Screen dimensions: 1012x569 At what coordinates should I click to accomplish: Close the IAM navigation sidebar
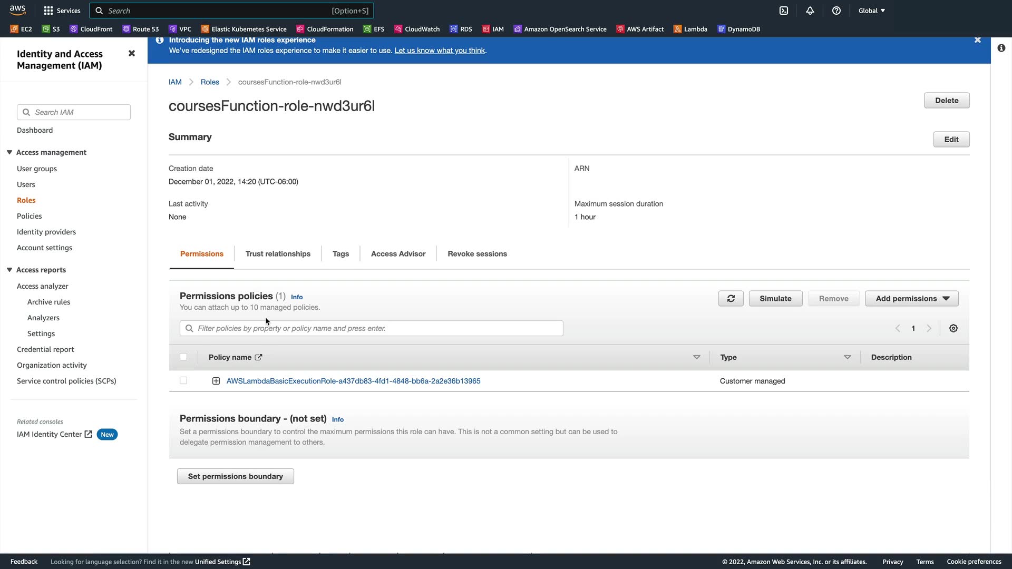point(132,53)
